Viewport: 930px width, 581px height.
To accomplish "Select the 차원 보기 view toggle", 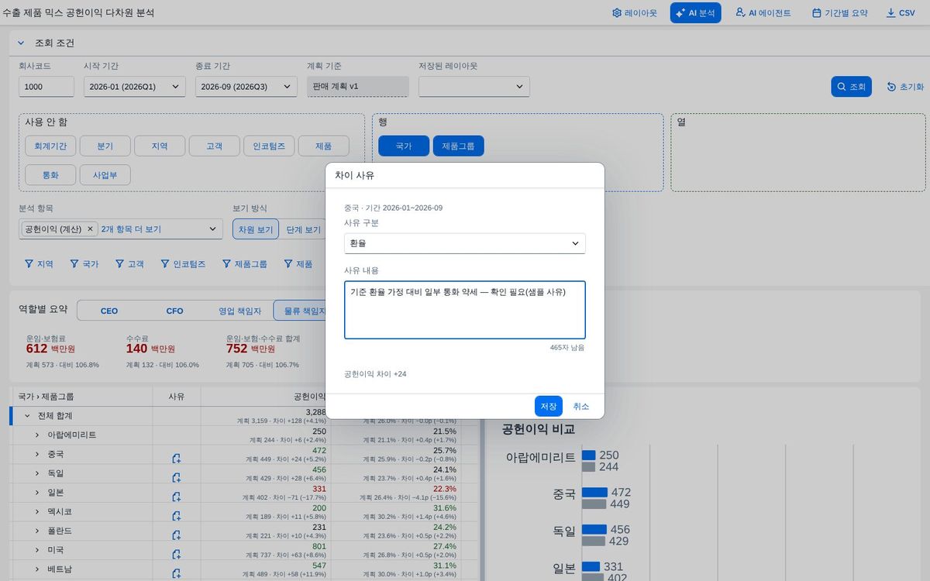I will [x=256, y=229].
